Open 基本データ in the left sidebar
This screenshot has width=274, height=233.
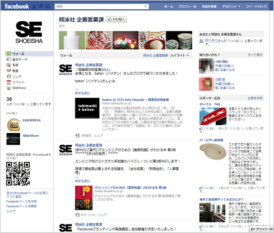click(x=19, y=60)
